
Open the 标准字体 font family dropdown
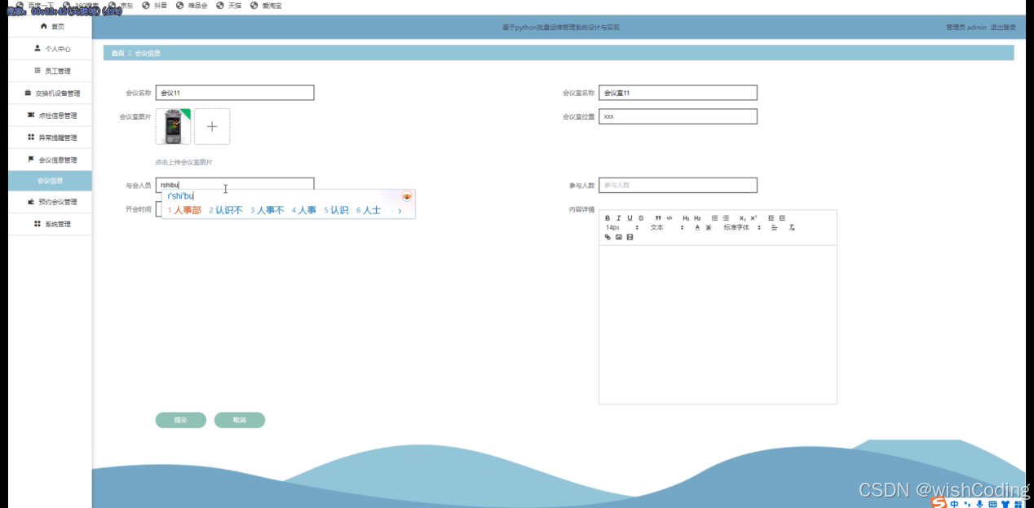(x=742, y=228)
